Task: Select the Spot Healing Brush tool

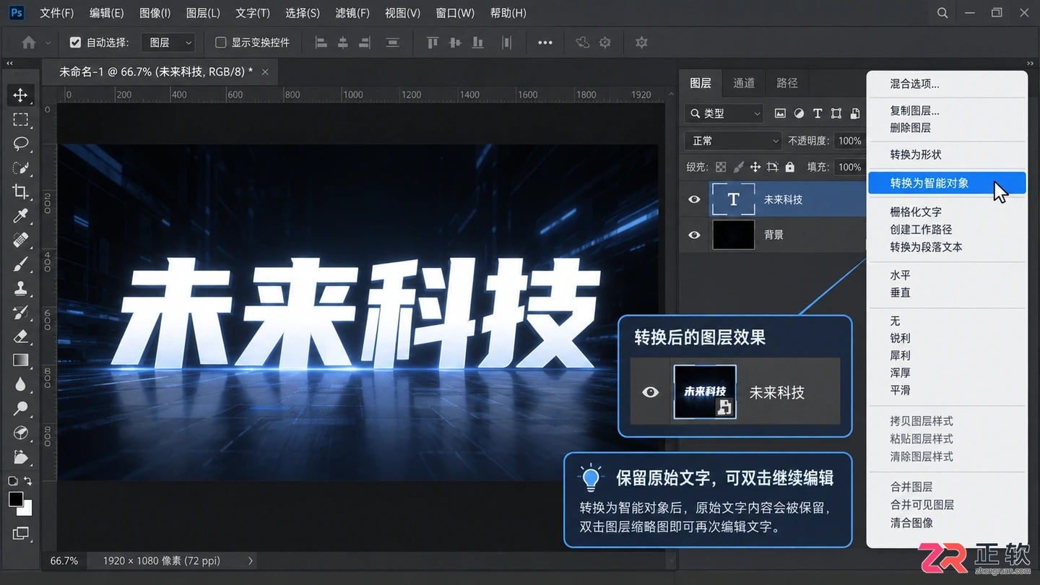Action: coord(20,239)
